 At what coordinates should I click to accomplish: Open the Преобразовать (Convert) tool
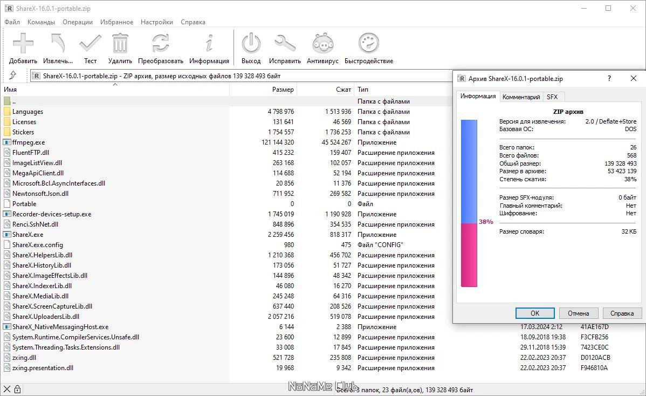point(160,44)
